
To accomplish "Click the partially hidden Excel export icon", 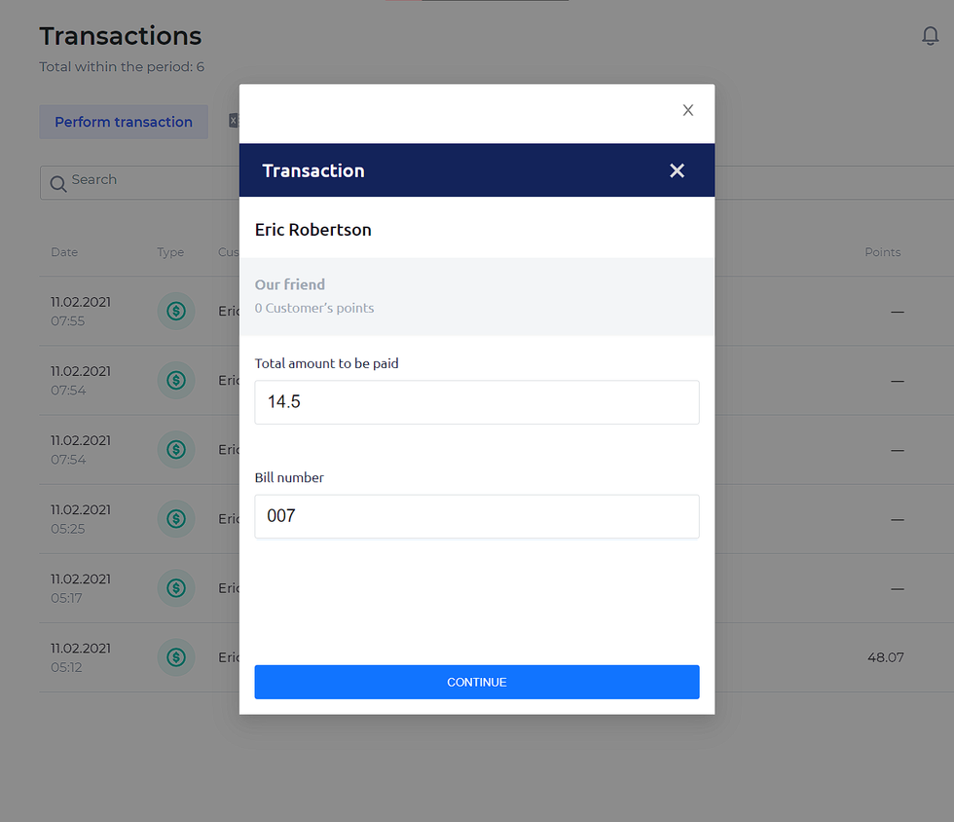I will (234, 121).
